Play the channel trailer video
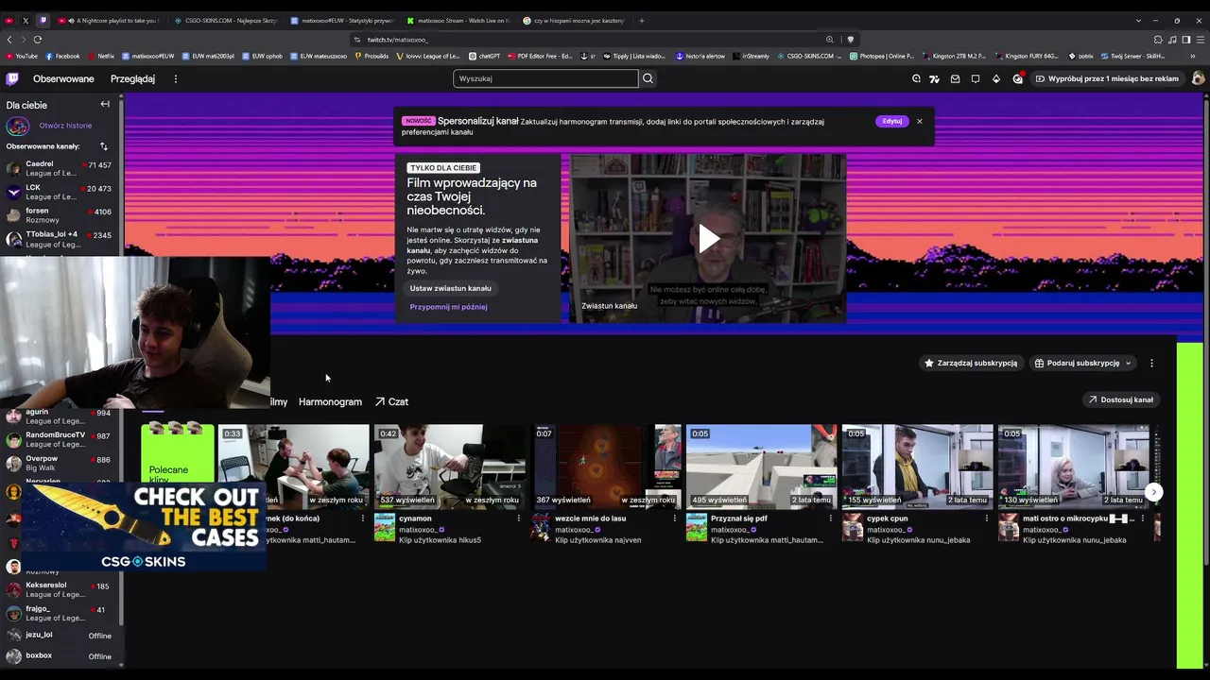 (708, 239)
